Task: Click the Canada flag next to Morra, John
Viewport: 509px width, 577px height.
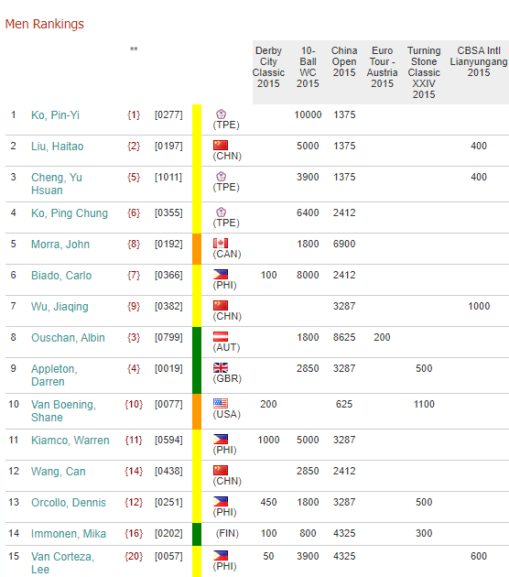Action: click(221, 243)
